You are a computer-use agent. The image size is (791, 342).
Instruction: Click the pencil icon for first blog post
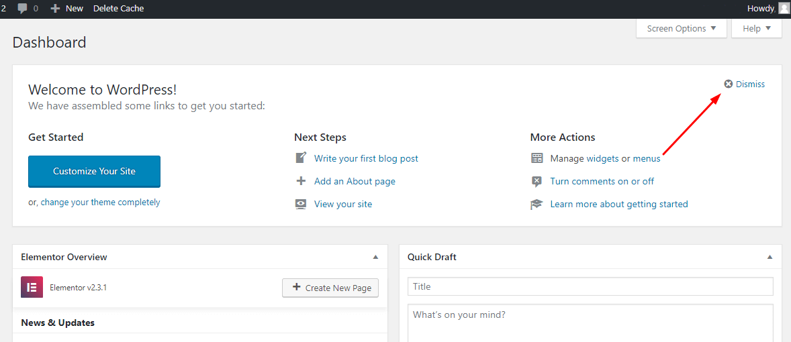pyautogui.click(x=301, y=158)
